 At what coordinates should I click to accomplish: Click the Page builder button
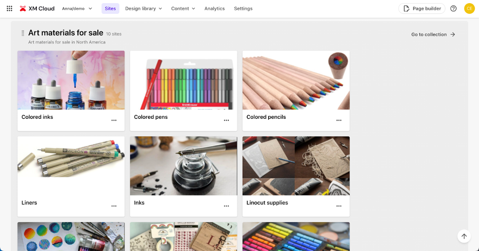(x=422, y=9)
